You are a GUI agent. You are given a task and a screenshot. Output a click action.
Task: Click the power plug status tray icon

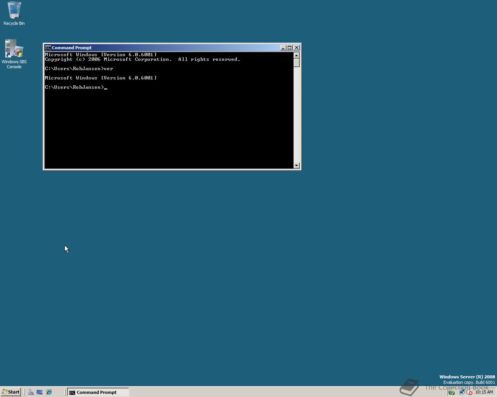tap(452, 392)
